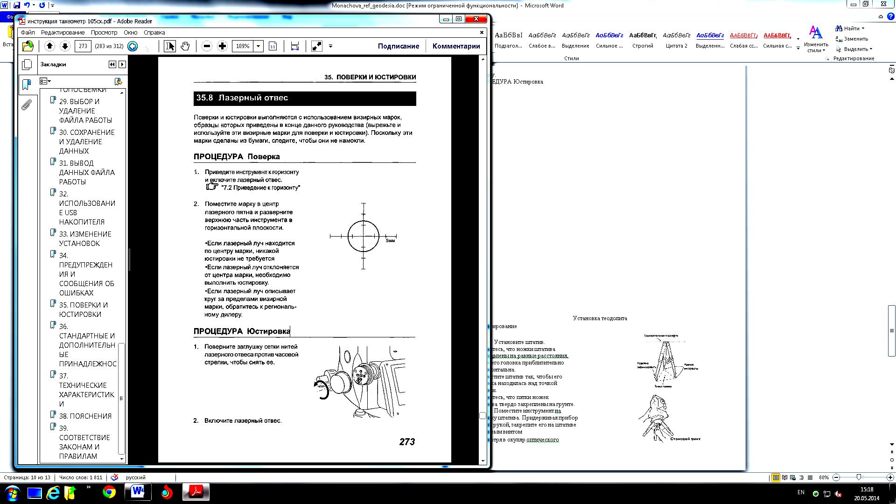Save the Word document via quick access
Viewport: 896px width, 504px height.
pos(16,5)
